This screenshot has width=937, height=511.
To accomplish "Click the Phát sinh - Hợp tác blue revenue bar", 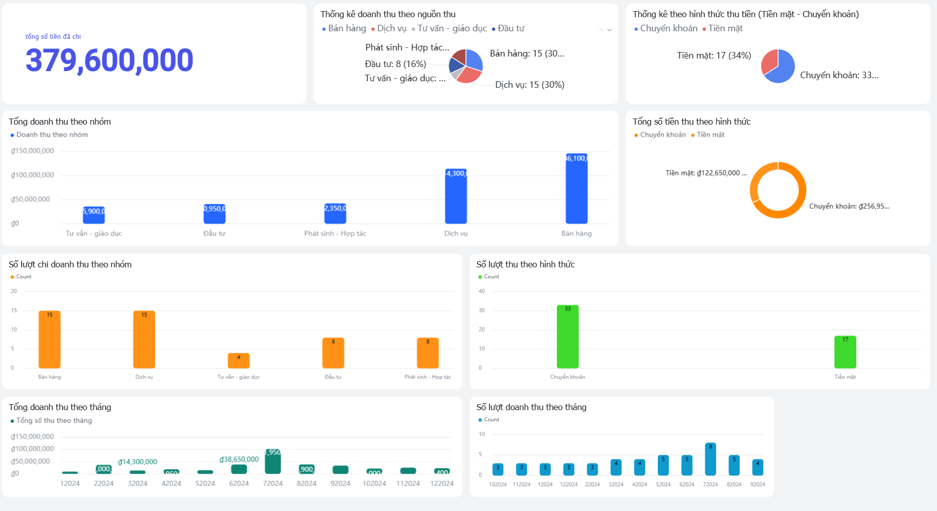I will [335, 213].
